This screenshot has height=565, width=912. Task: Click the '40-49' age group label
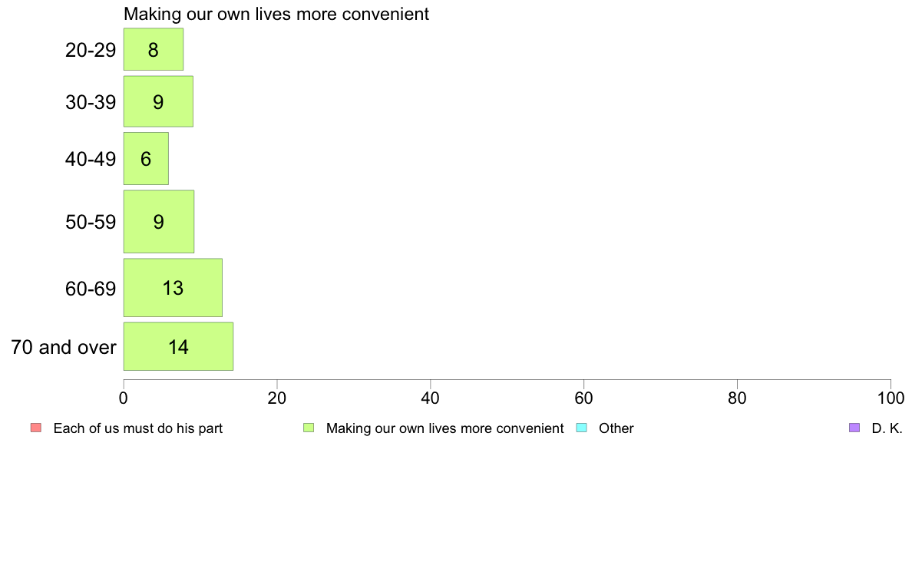coord(91,159)
